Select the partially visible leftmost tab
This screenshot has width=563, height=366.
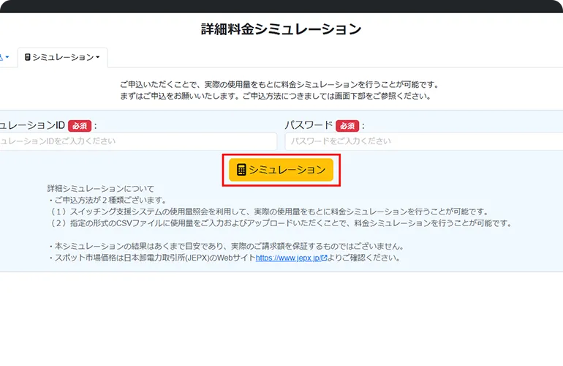[x=3, y=57]
